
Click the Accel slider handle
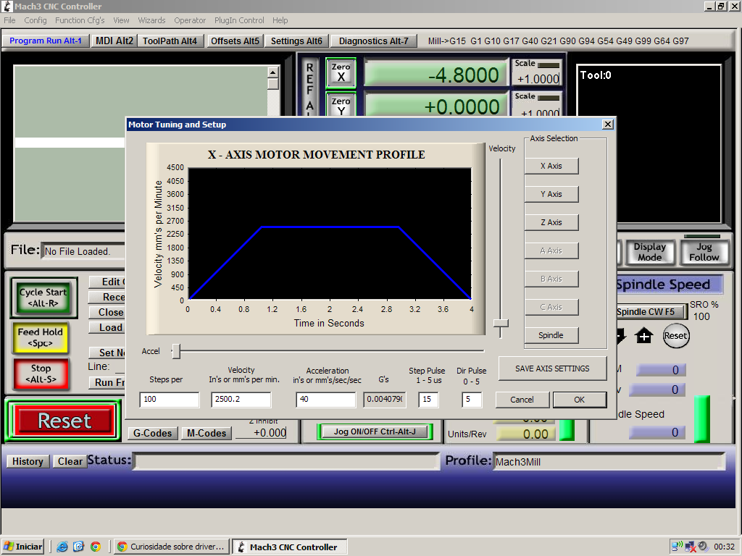(x=176, y=351)
